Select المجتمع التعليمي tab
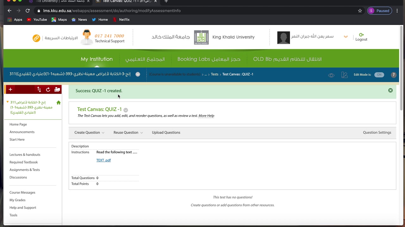The width and height of the screenshot is (405, 227). [145, 59]
